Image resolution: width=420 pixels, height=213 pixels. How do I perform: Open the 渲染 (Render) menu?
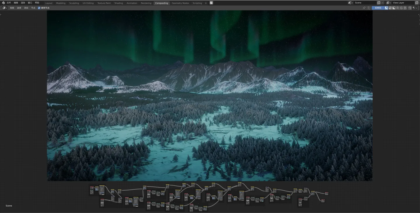[x=23, y=3]
